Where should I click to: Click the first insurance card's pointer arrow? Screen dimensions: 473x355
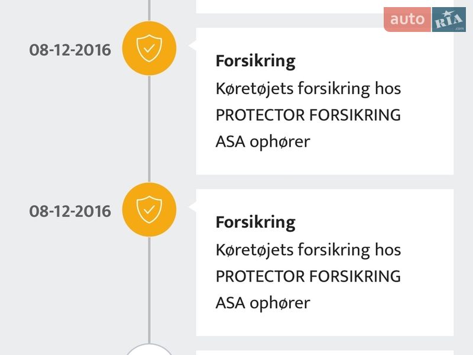pyautogui.click(x=192, y=46)
